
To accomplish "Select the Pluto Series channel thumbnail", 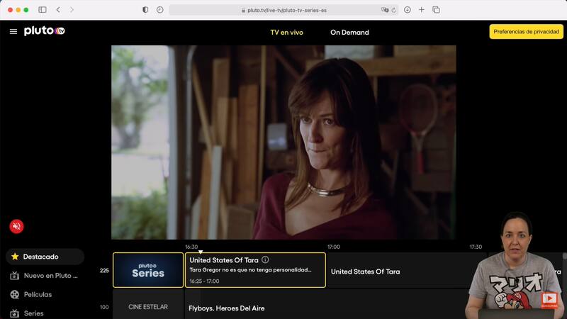I will [148, 270].
